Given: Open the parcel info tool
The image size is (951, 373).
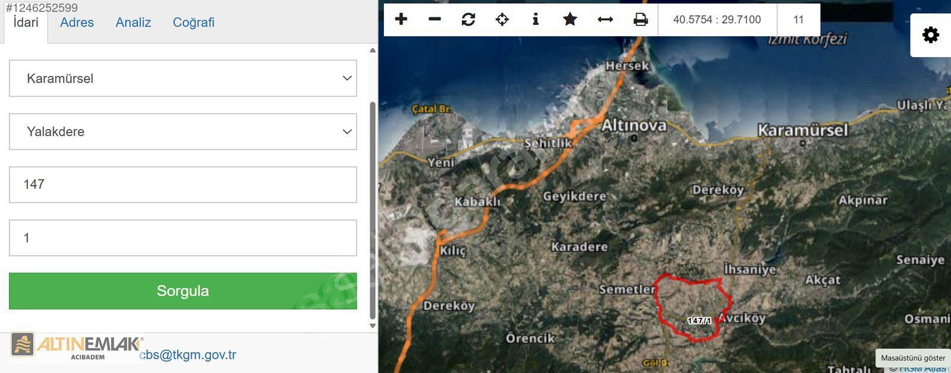Looking at the screenshot, I should 536,20.
